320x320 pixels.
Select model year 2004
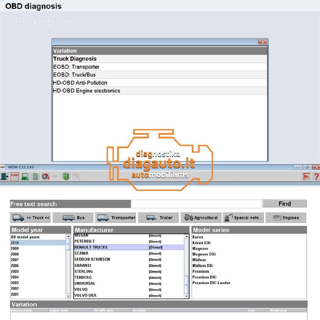click(x=38, y=277)
